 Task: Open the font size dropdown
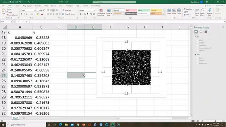pyautogui.click(x=39, y=10)
